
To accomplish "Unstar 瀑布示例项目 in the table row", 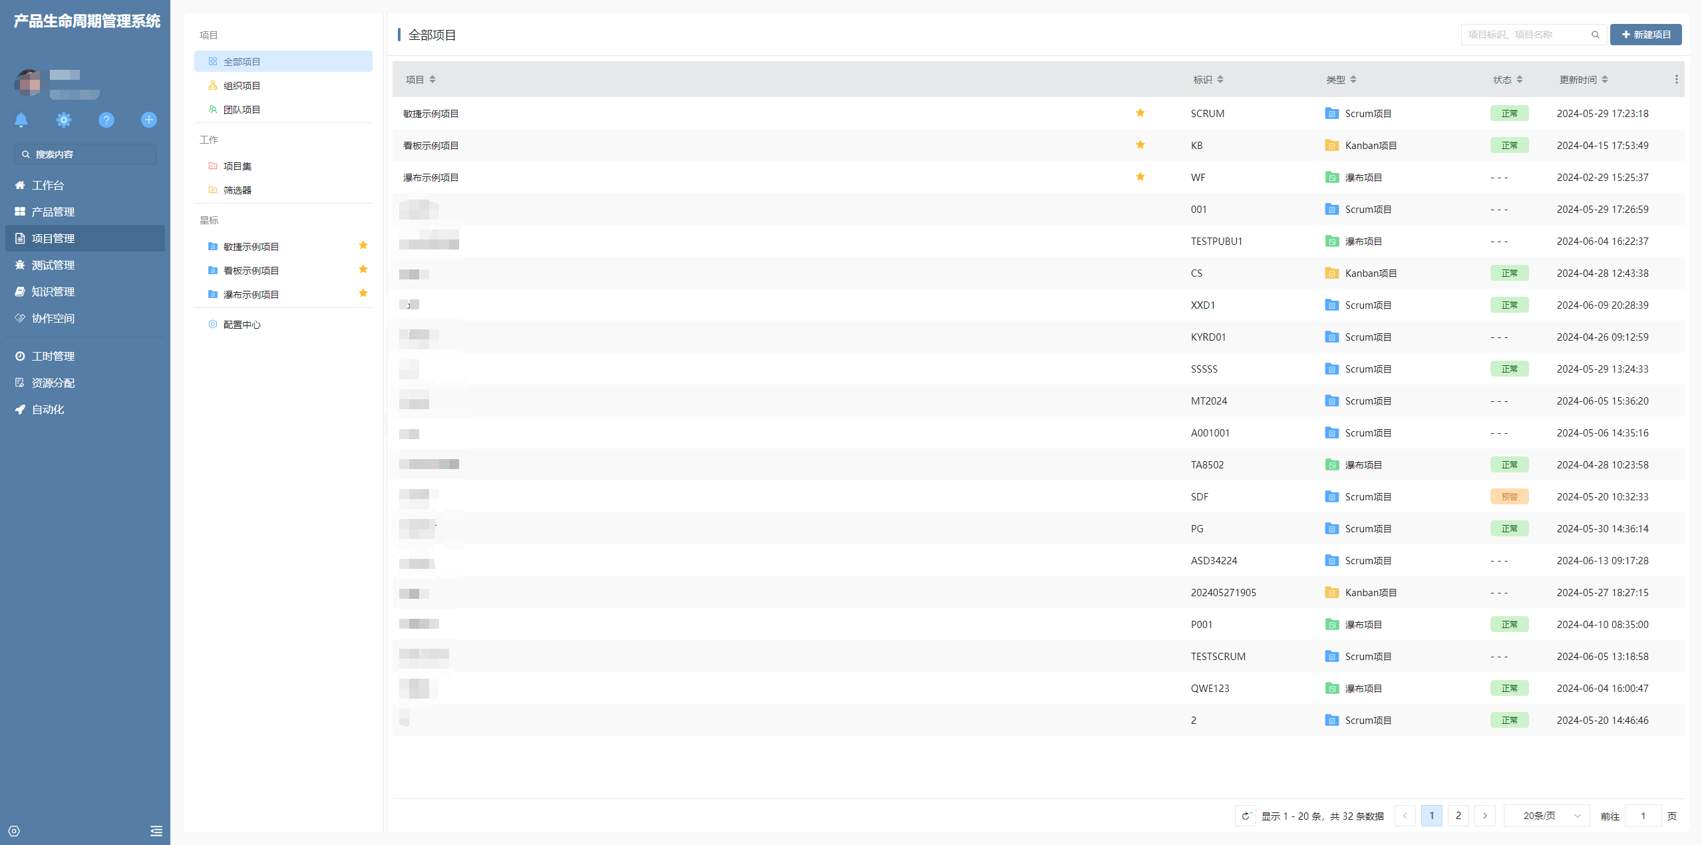I will (x=1140, y=177).
